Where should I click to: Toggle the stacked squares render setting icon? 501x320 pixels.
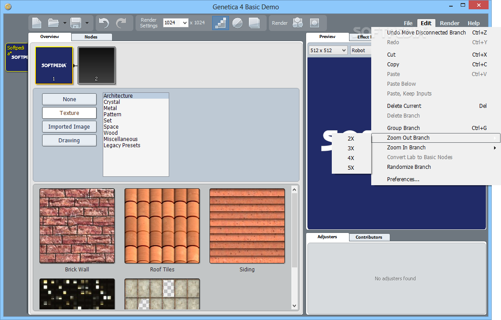(x=254, y=23)
